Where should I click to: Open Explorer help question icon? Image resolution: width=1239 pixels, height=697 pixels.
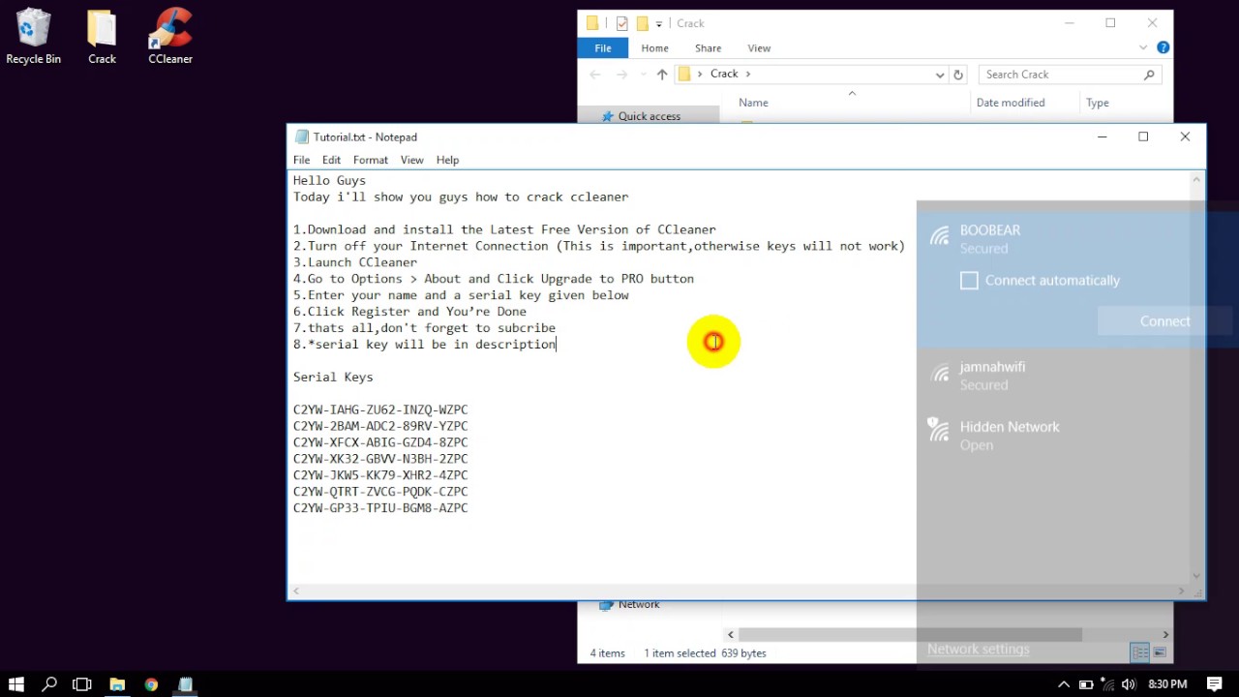[x=1163, y=47]
